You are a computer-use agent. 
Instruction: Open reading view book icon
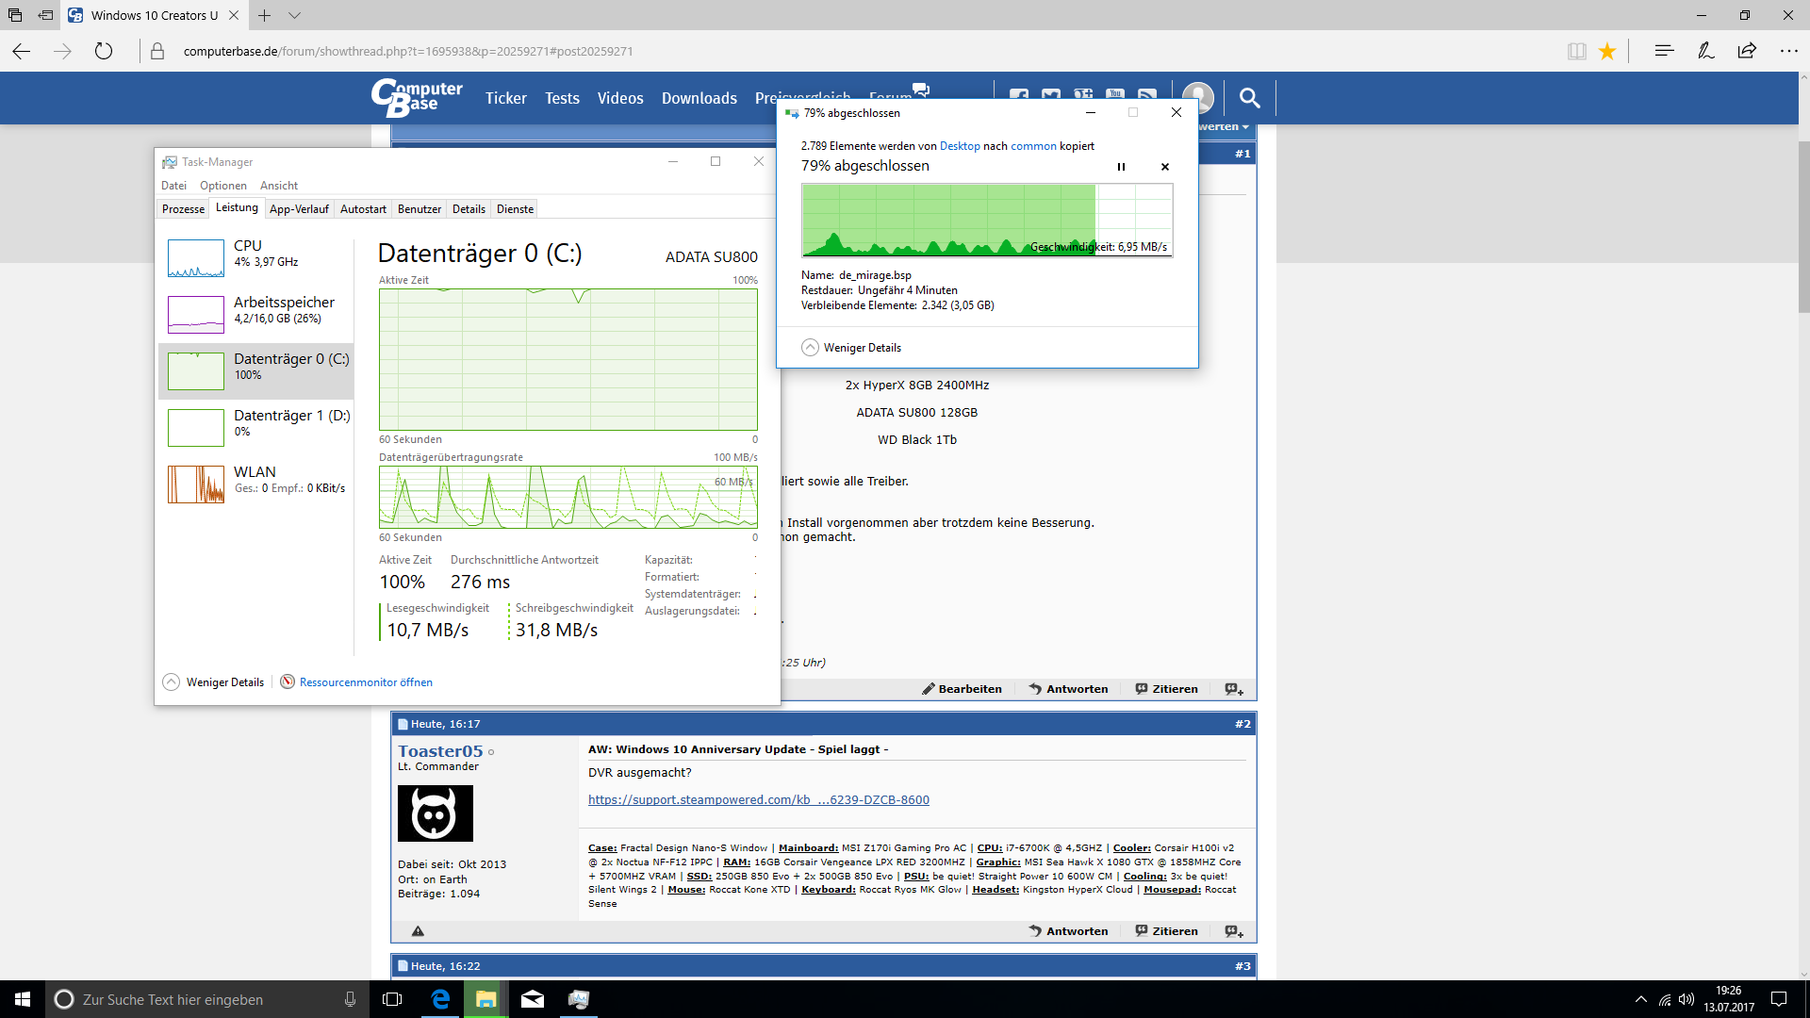1576,52
